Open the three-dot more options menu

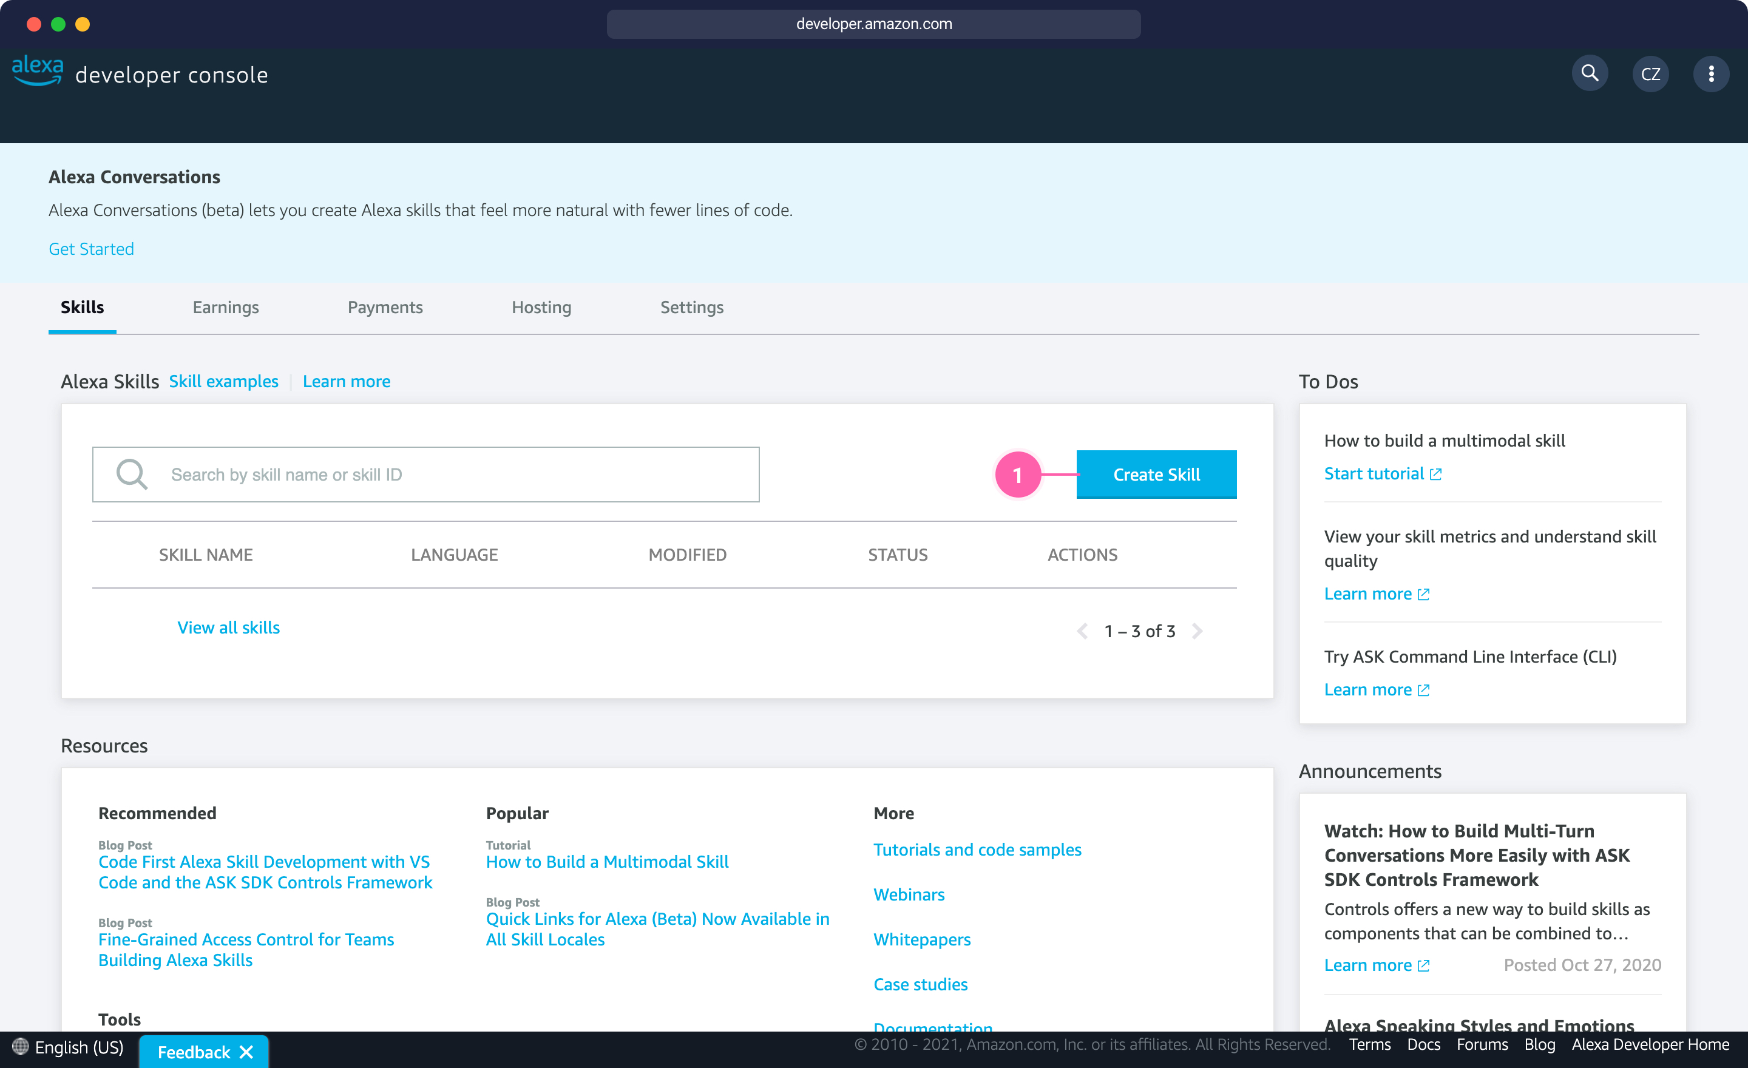click(x=1710, y=74)
